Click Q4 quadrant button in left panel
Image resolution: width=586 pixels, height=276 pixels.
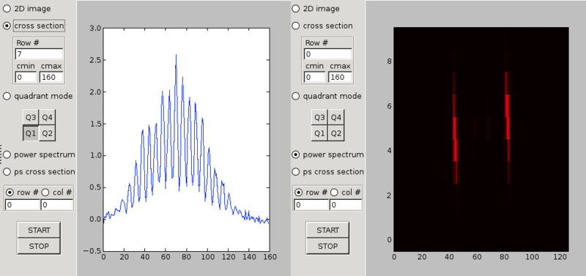coord(47,118)
